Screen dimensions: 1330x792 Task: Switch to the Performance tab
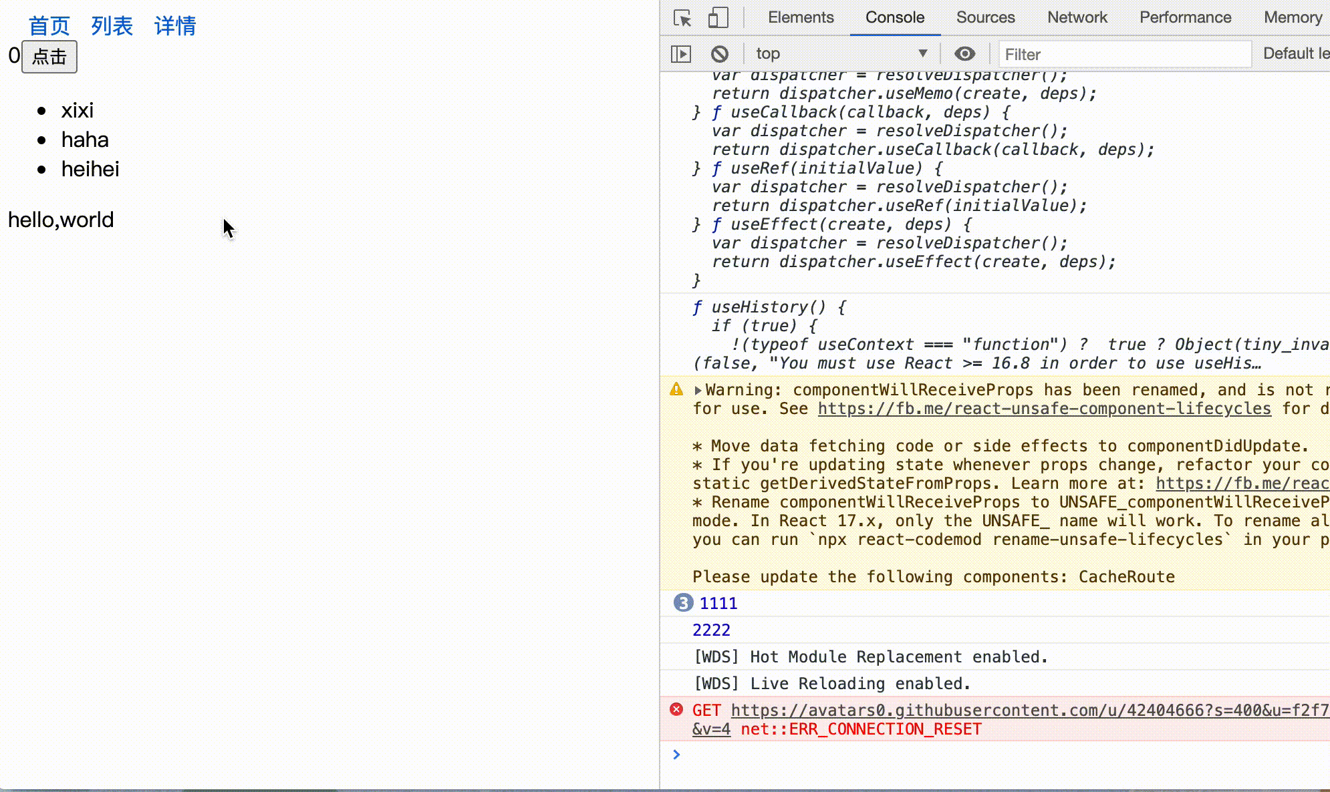click(1185, 17)
